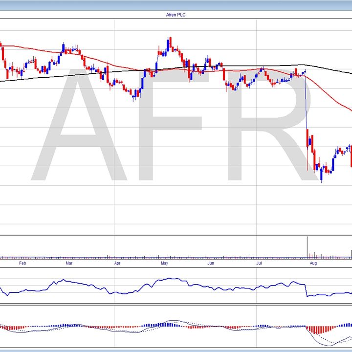
Task: Click the Afren PLC chart title
Action: (176, 15)
